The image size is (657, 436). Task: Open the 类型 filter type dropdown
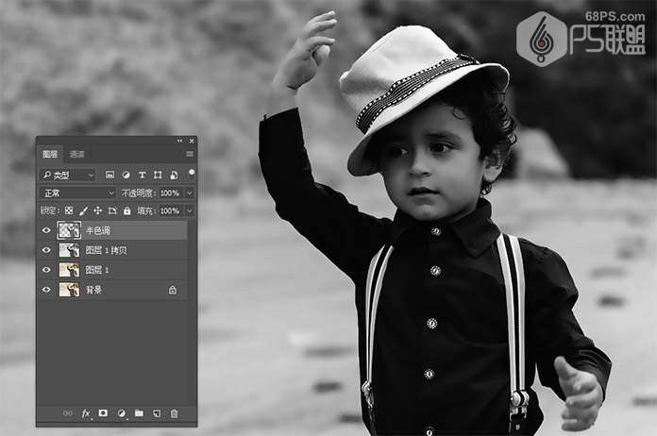[67, 175]
